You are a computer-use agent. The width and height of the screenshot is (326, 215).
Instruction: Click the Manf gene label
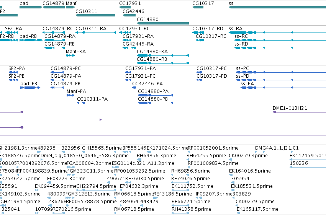click(71, 3)
